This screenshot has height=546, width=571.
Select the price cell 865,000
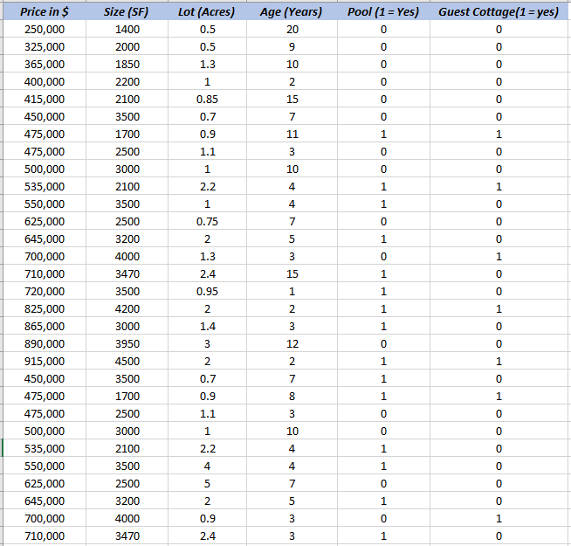(45, 326)
